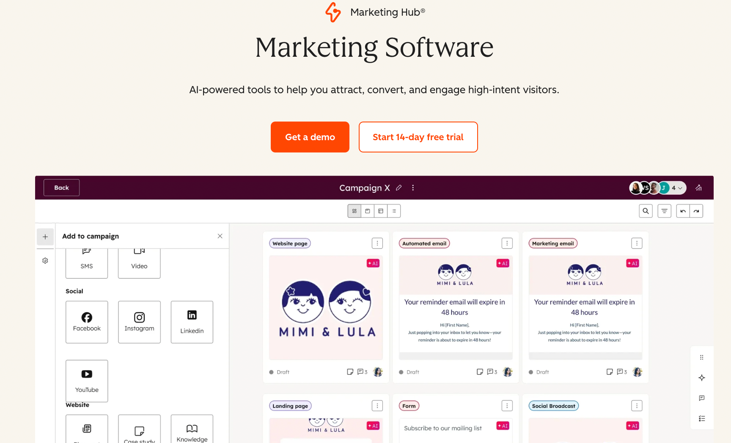Click the AI badge on Social Broadcast card

633,426
